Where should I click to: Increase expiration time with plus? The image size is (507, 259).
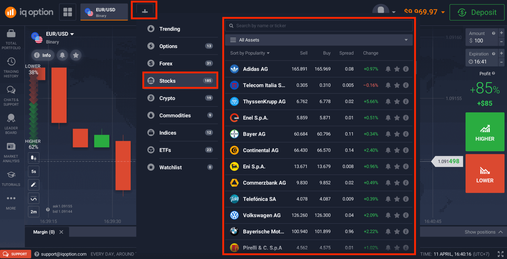[501, 53]
